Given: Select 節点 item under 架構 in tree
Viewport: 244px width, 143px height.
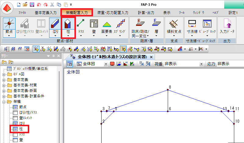Looking at the screenshot, I should pos(23,107).
